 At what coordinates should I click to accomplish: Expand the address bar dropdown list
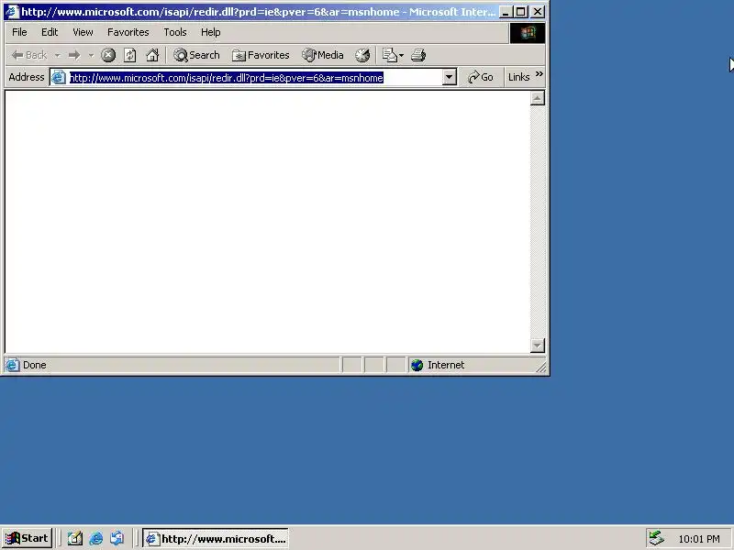[x=450, y=78]
